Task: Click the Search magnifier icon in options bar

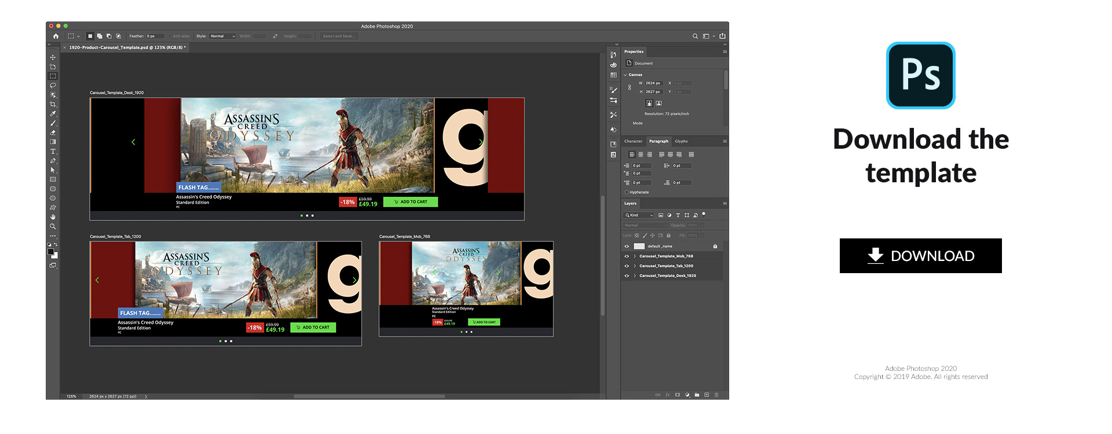Action: (x=695, y=36)
